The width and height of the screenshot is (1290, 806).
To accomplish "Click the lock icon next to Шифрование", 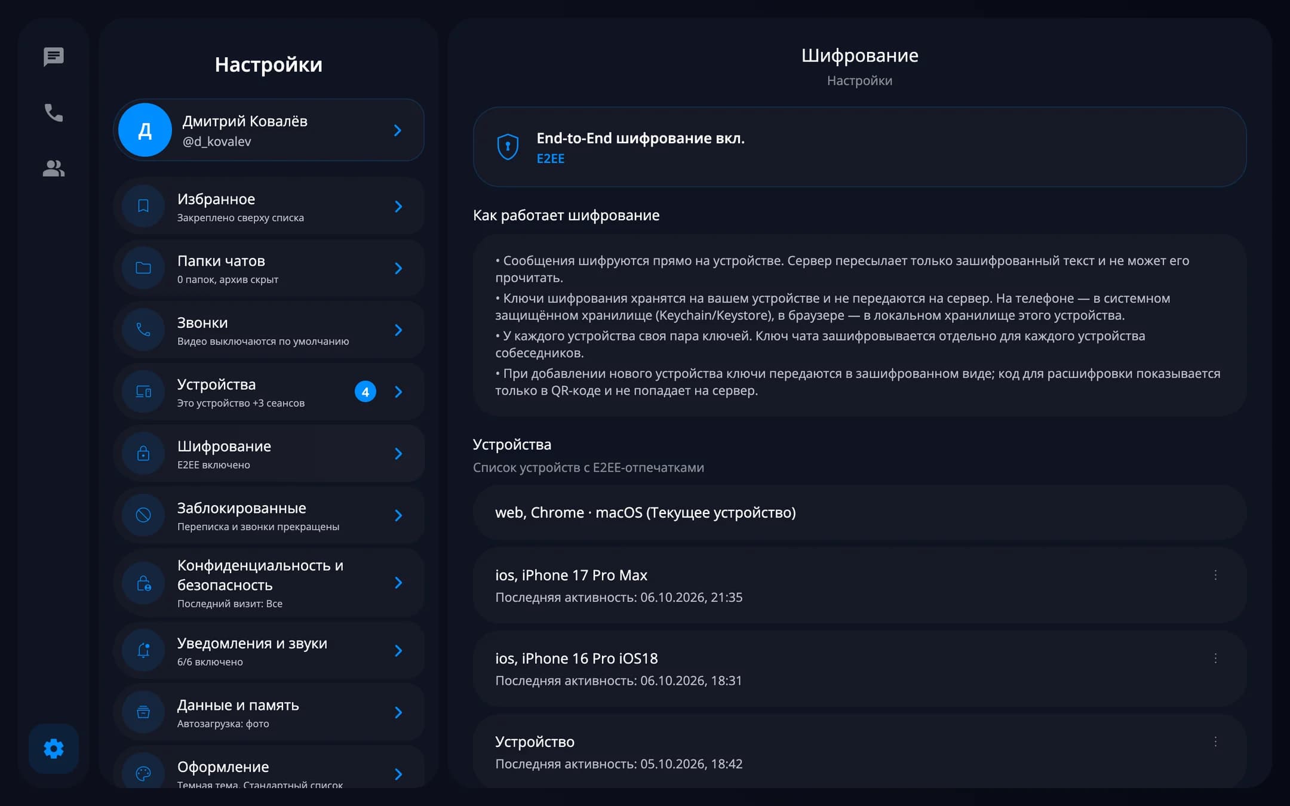I will [x=143, y=454].
